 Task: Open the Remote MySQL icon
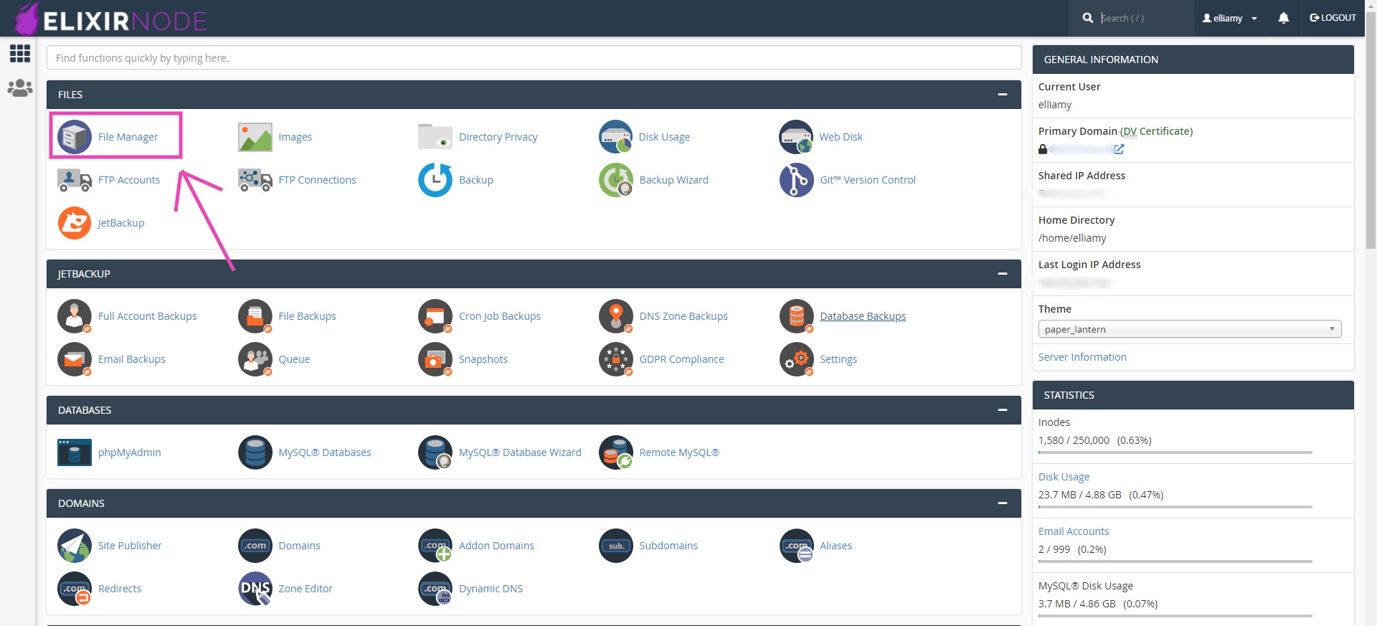click(616, 452)
